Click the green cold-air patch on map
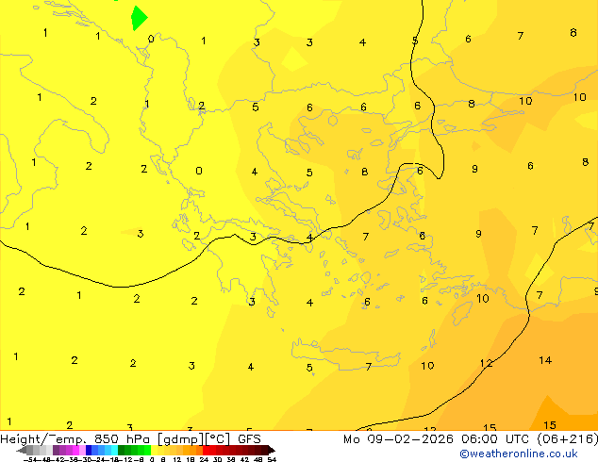Screen dimensions: 598x462 click(139, 18)
